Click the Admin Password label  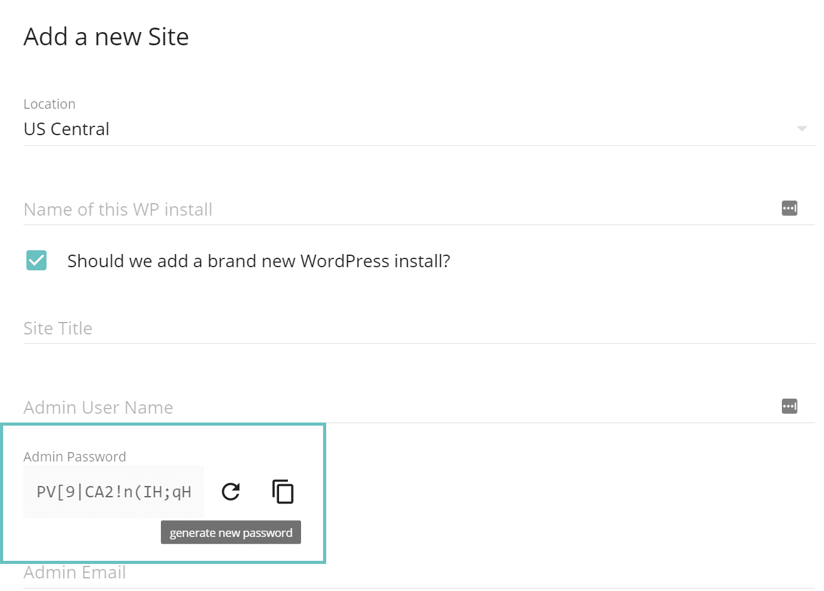pyautogui.click(x=75, y=456)
